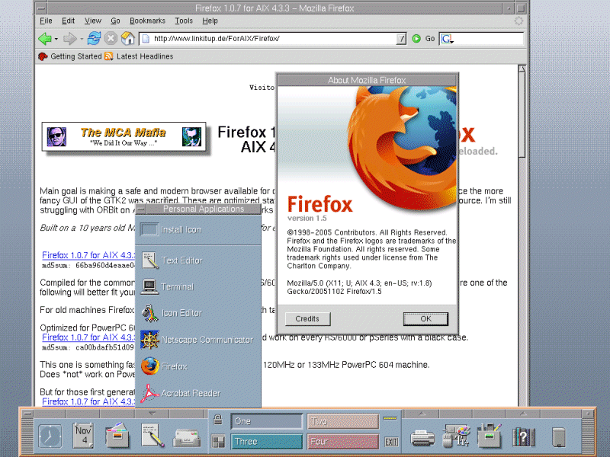Expand the Back button history dropdown arrow
The height and width of the screenshot is (457, 610).
[56, 39]
